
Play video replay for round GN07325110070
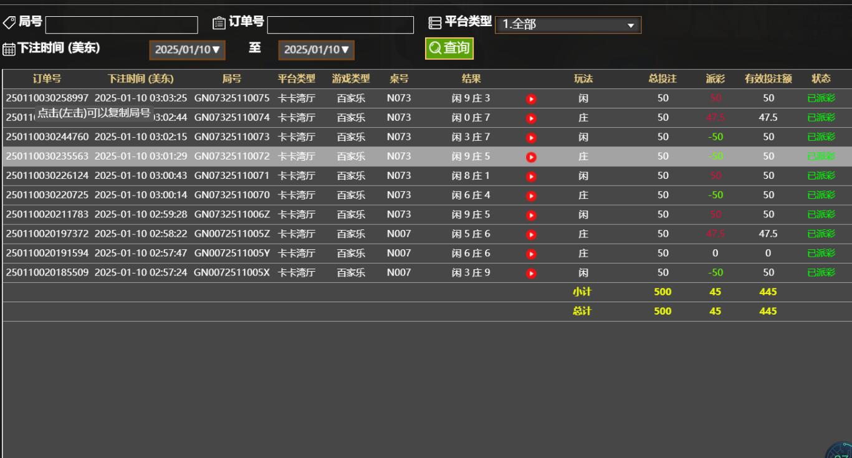pos(531,196)
